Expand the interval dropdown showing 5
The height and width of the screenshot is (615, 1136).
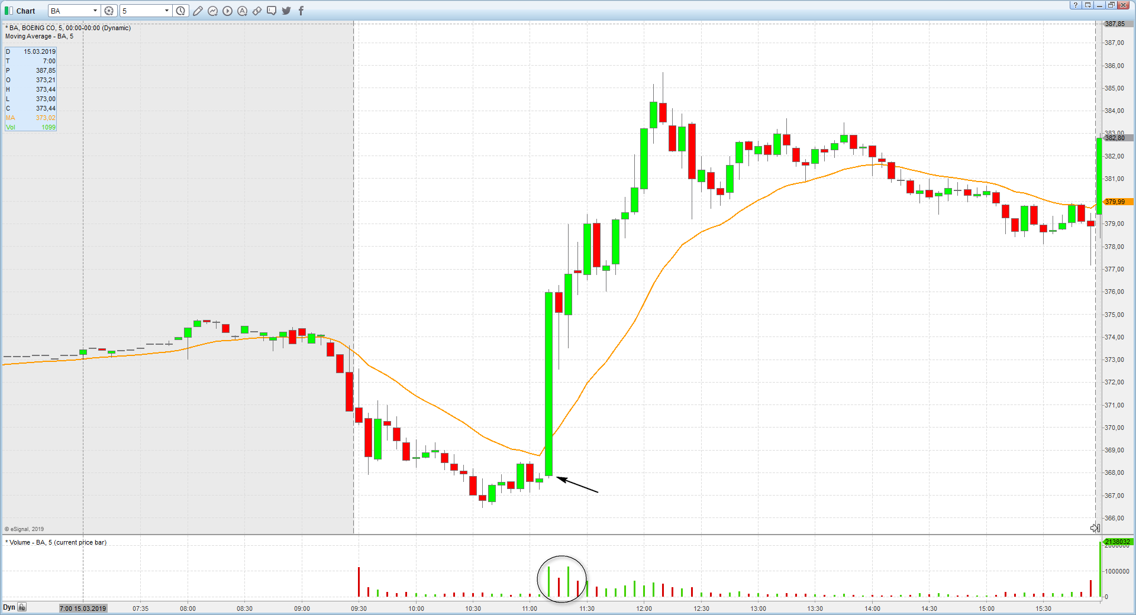pos(166,11)
